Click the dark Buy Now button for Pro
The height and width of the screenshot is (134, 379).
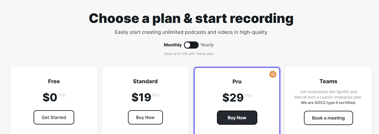237,118
